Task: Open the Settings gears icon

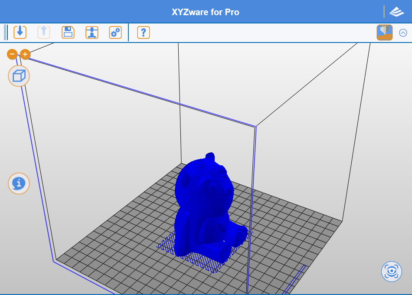Action: coord(115,33)
